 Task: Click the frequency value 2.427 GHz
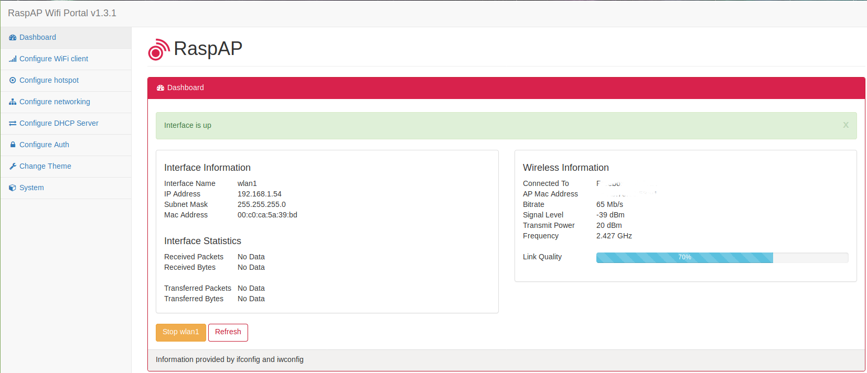(614, 236)
